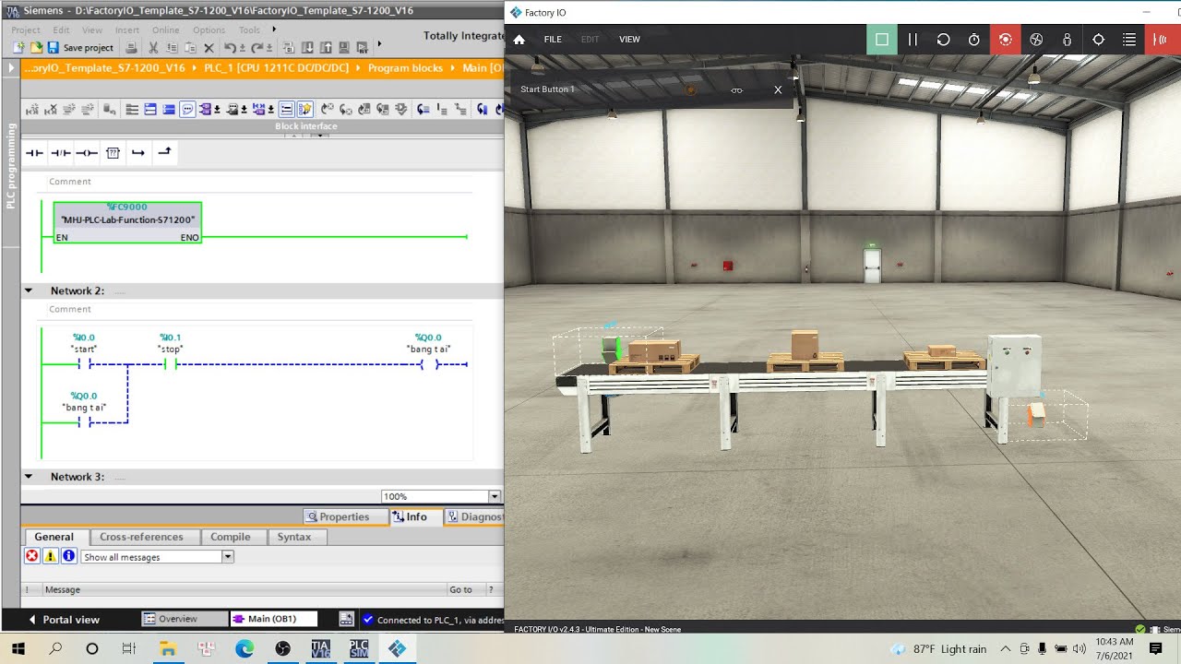Insert an empty box instruction
This screenshot has width=1181, height=664.
113,152
